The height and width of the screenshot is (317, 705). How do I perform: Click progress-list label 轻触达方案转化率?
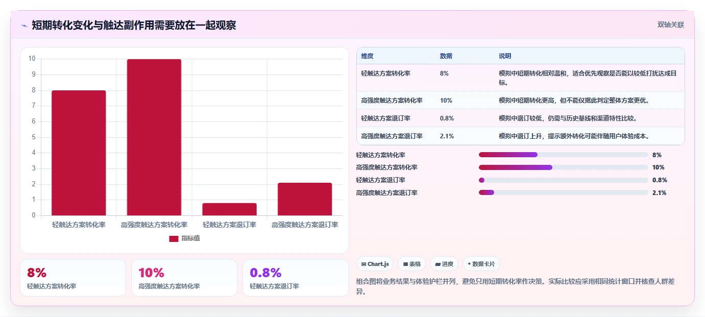point(381,155)
